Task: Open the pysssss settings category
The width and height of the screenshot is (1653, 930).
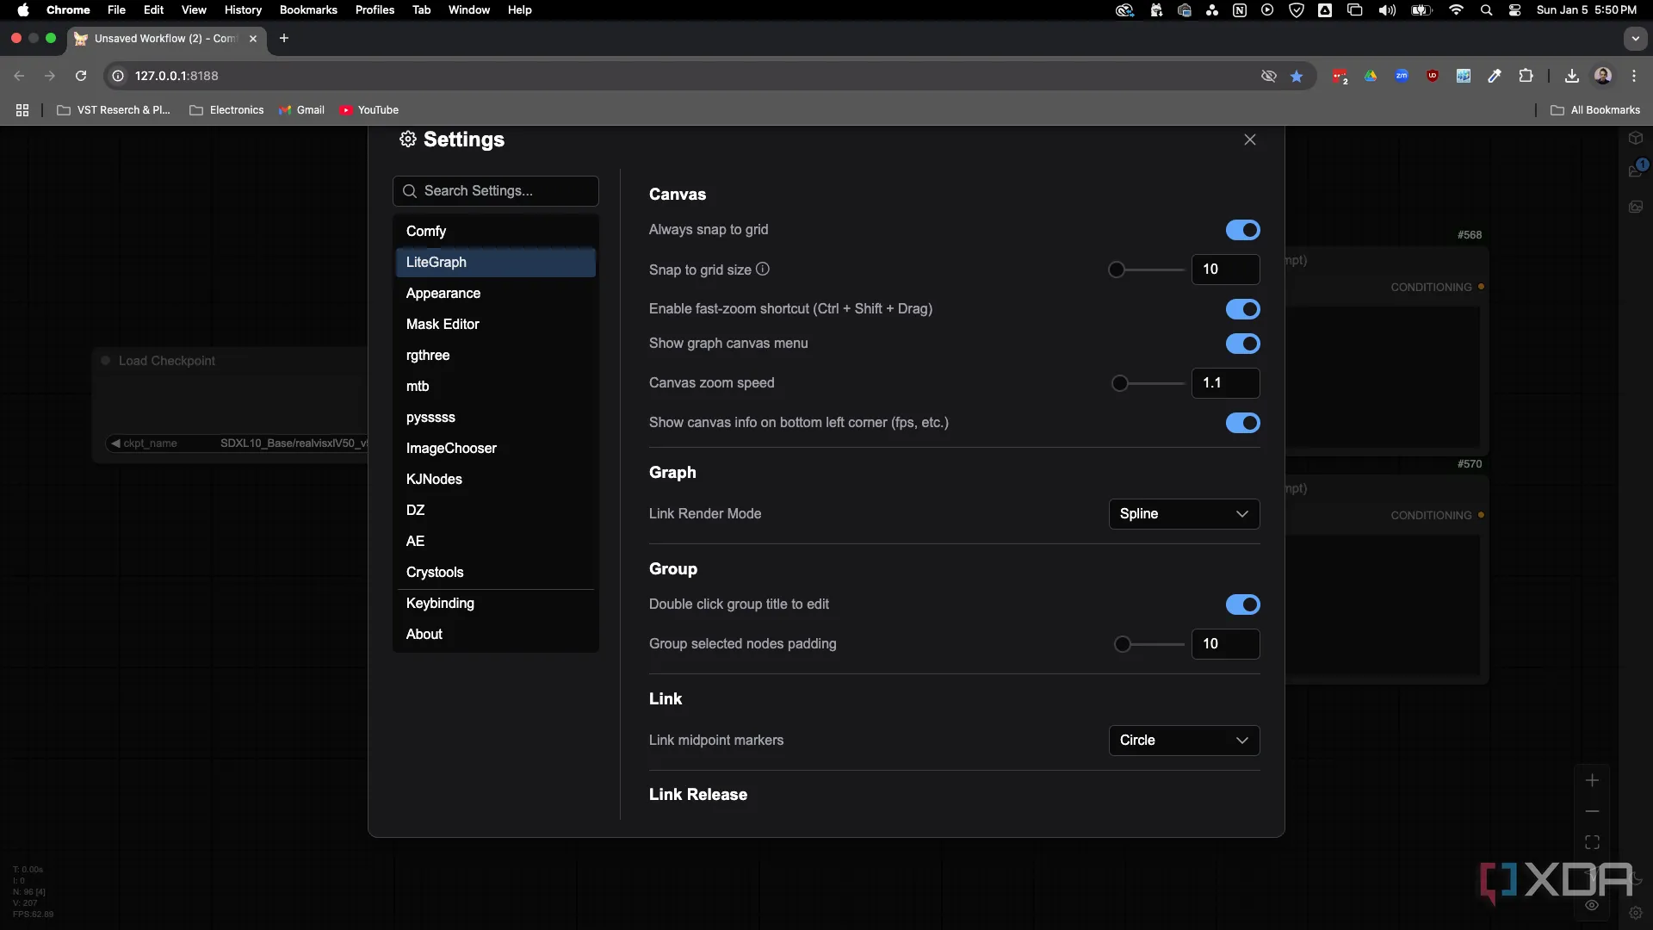Action: click(496, 417)
